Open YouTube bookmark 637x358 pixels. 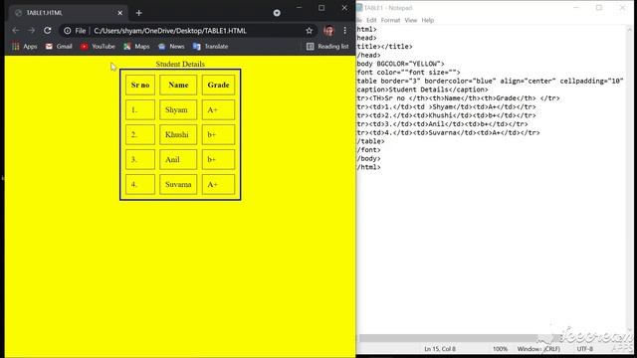98,47
